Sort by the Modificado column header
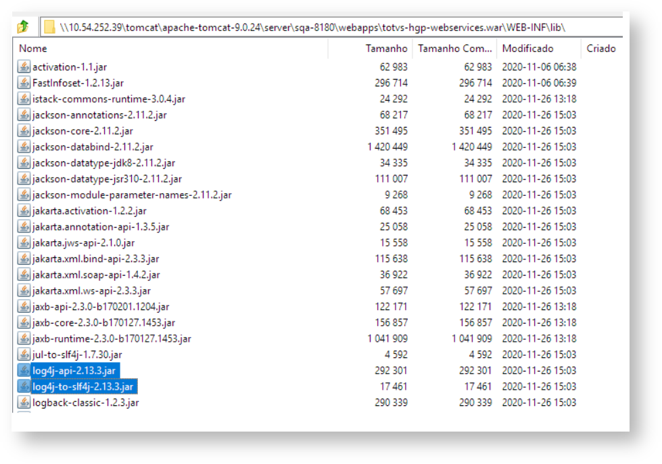 [x=527, y=49]
